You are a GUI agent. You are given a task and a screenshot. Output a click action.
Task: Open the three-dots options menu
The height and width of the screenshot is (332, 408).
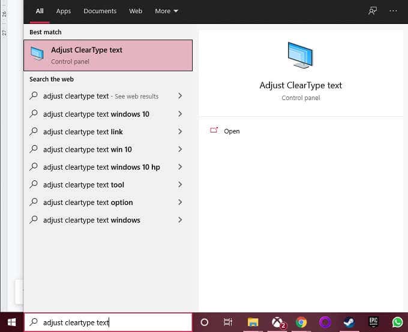(394, 11)
